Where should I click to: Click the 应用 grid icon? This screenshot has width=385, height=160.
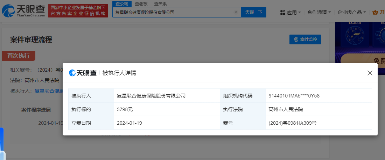tap(282, 13)
